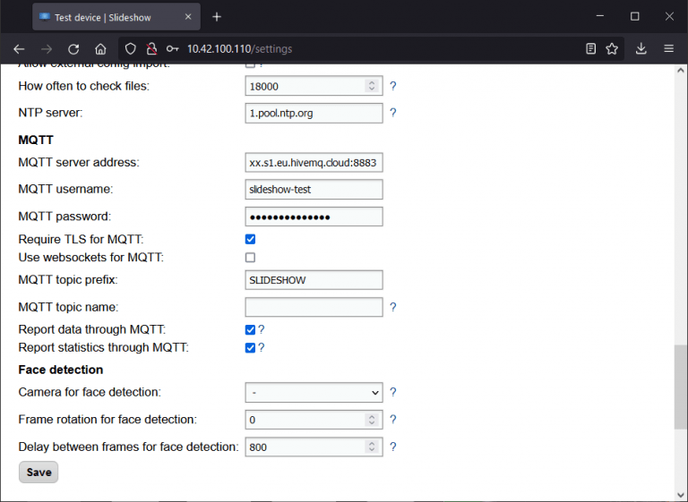Screen dimensions: 688x502
Task: Click the Delay between frames spinner arrows
Action: (x=372, y=447)
